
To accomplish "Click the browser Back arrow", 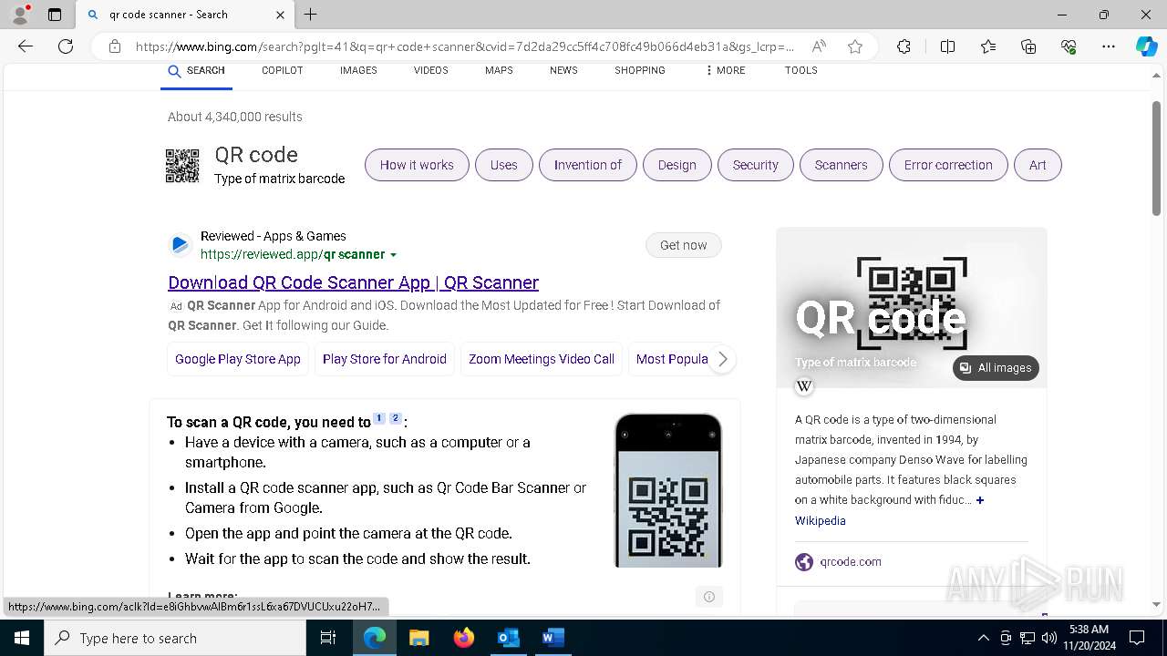I will pyautogui.click(x=26, y=46).
